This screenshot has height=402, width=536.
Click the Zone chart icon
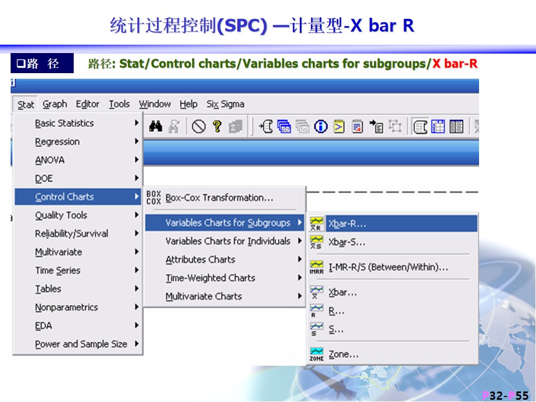coord(317,354)
